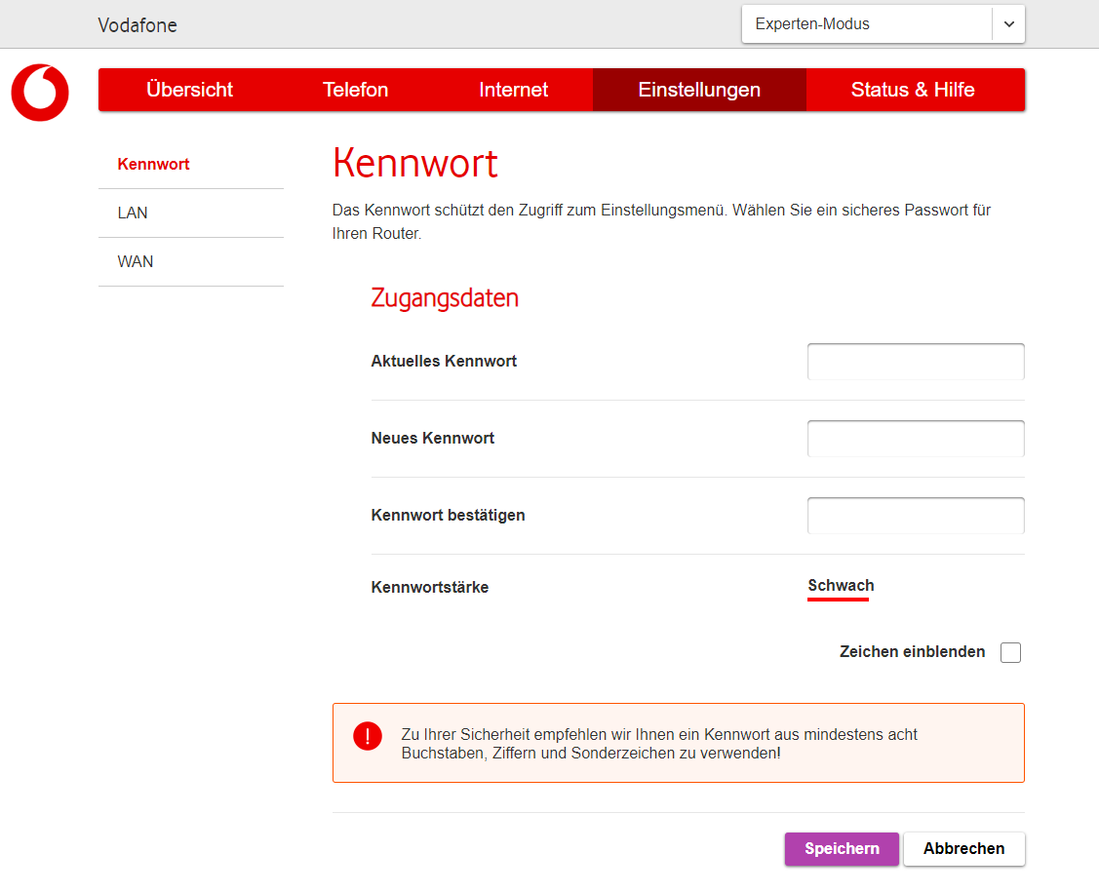Click the Abbrechen button
Screen dimensions: 1099x892
coord(963,849)
